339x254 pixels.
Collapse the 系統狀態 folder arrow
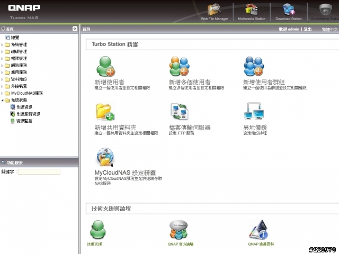click(2, 100)
